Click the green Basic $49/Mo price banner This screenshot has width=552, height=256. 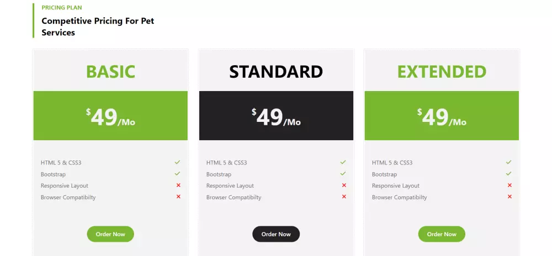[x=110, y=116]
